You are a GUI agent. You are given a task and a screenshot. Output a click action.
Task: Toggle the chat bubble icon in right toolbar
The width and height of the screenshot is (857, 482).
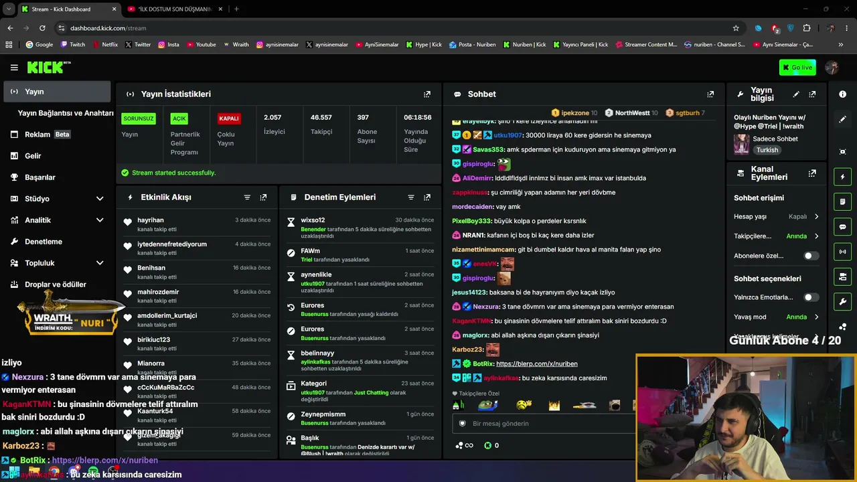pos(842,227)
